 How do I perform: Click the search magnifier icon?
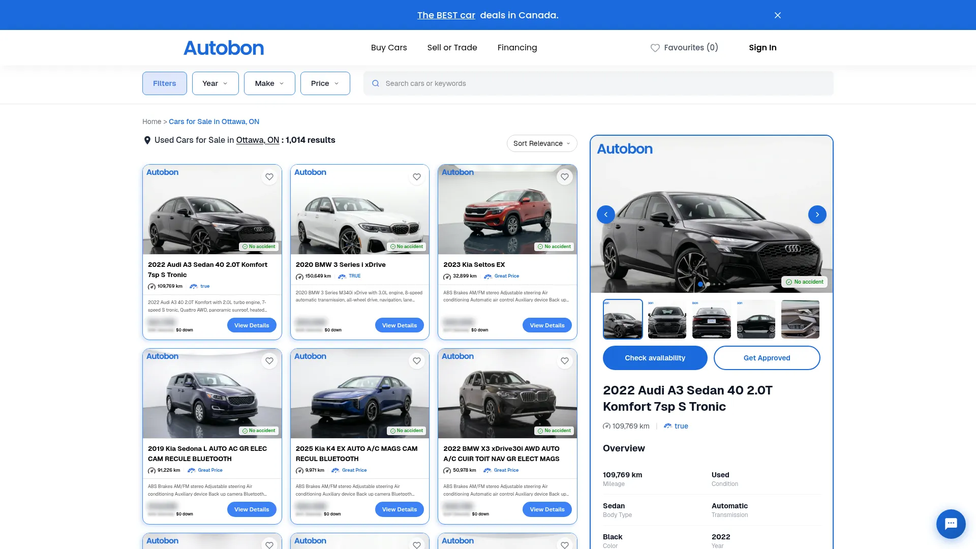click(376, 83)
